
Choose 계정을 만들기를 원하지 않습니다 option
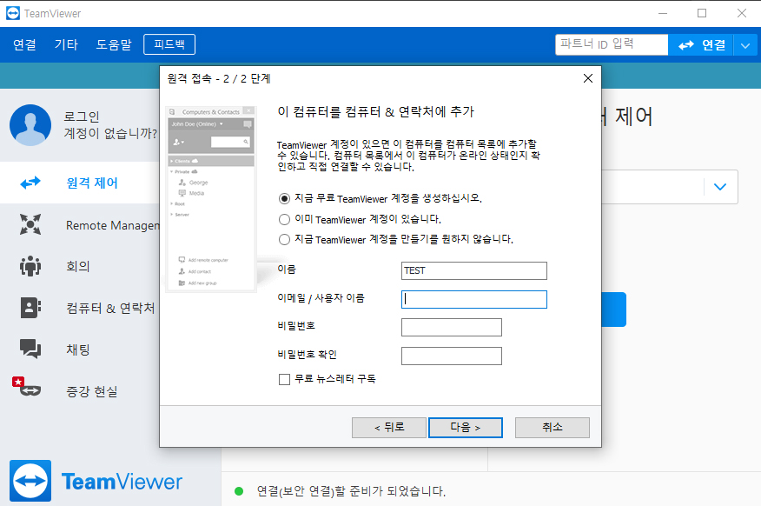click(x=284, y=239)
